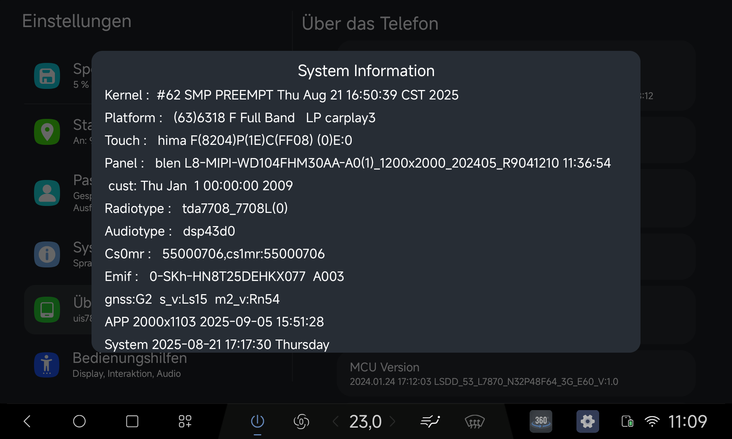Open the app grid launcher icon
Image resolution: width=732 pixels, height=439 pixels.
(x=185, y=421)
